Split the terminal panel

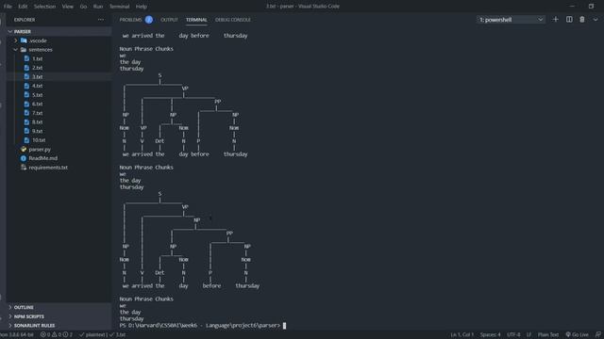[x=569, y=20]
